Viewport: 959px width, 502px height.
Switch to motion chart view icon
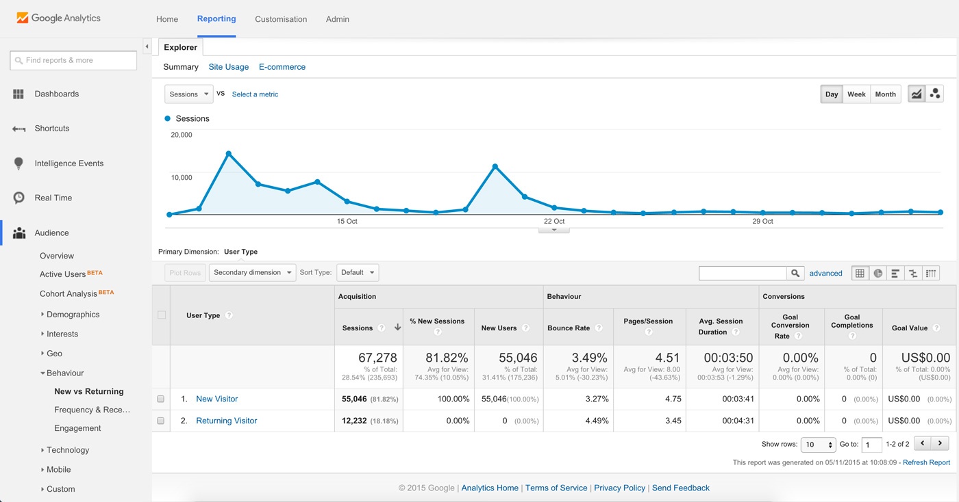click(935, 94)
